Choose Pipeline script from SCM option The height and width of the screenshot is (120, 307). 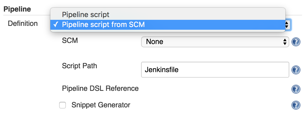[x=103, y=25]
